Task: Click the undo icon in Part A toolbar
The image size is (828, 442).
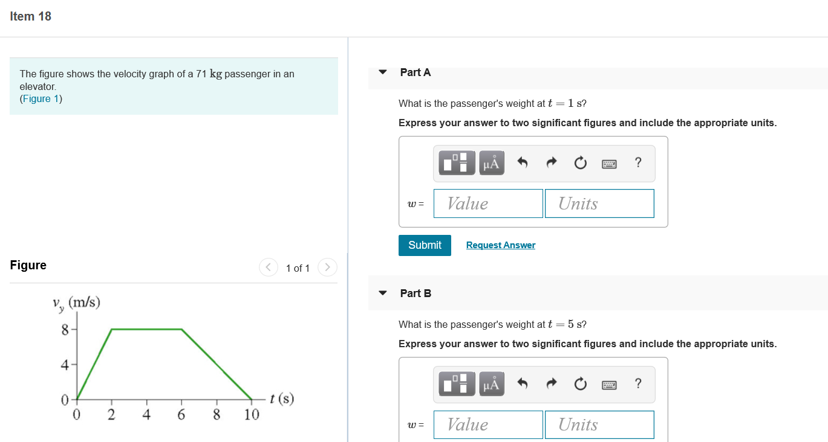Action: click(x=522, y=162)
